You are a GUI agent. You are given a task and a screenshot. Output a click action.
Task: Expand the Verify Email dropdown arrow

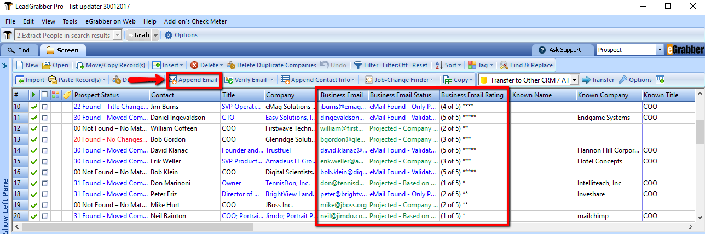tap(272, 80)
